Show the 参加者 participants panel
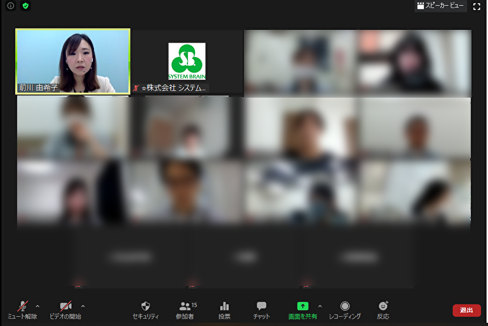This screenshot has width=488, height=326. pyautogui.click(x=186, y=310)
